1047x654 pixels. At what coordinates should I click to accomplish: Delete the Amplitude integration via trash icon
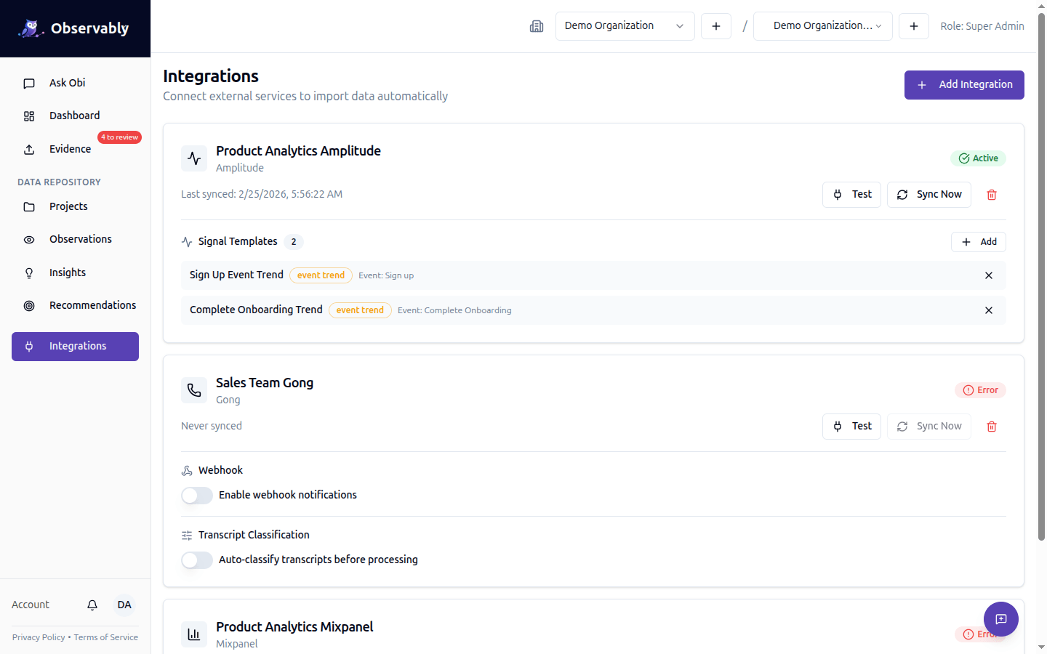coord(991,194)
